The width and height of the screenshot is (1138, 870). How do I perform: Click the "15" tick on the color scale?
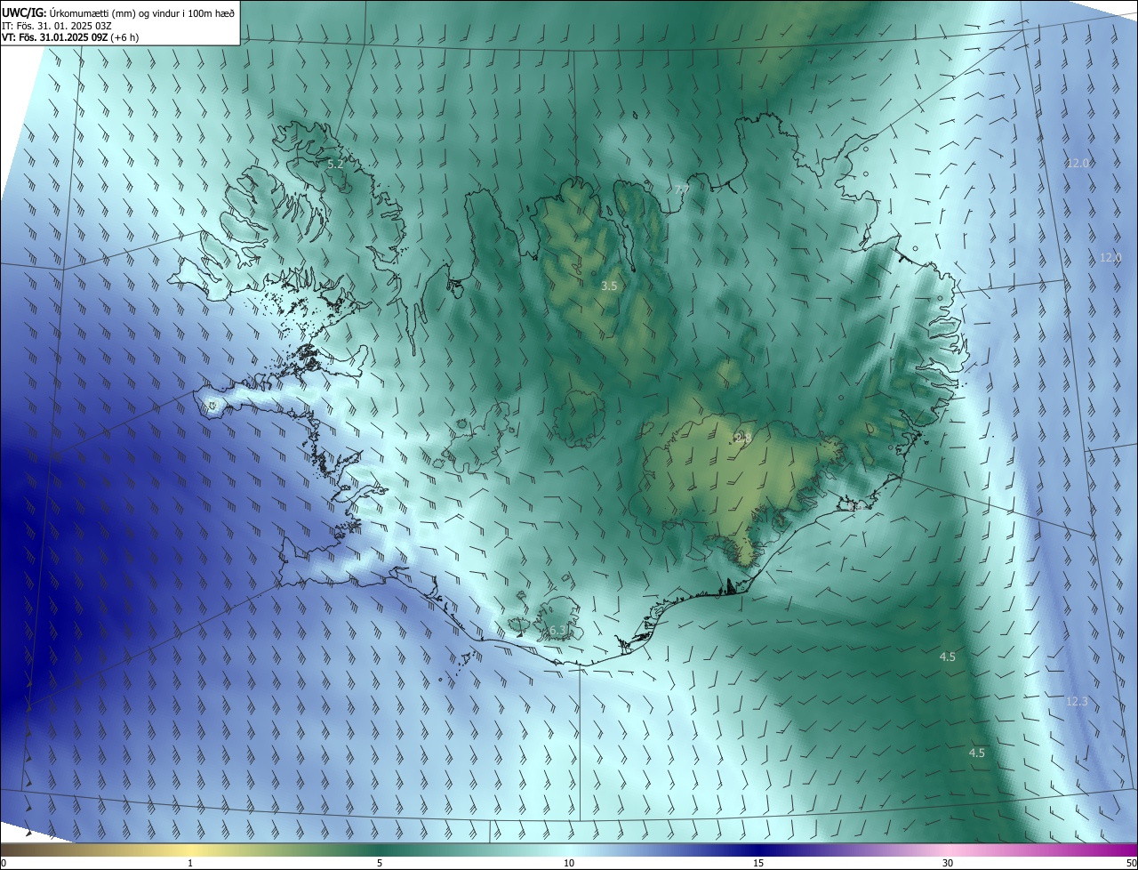[x=758, y=864]
